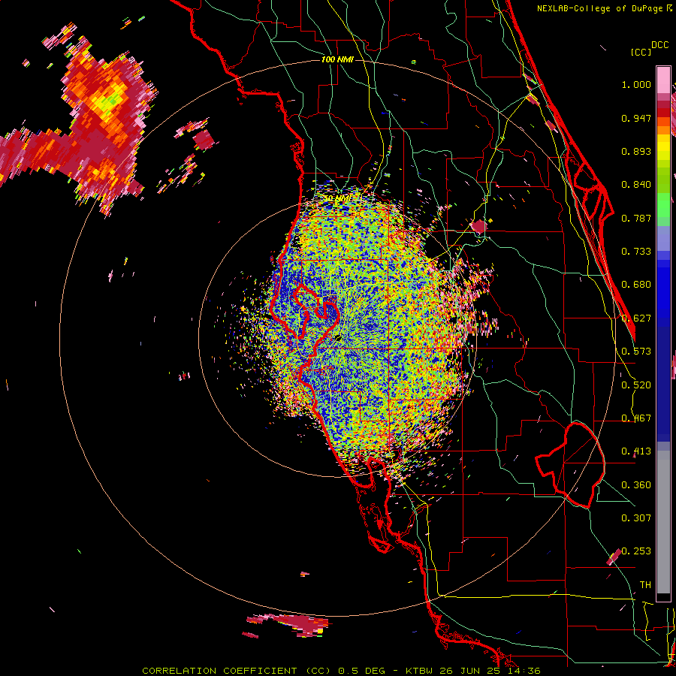Select the 0.840 scale value
Image resolution: width=676 pixels, height=676 pixels.
click(636, 185)
